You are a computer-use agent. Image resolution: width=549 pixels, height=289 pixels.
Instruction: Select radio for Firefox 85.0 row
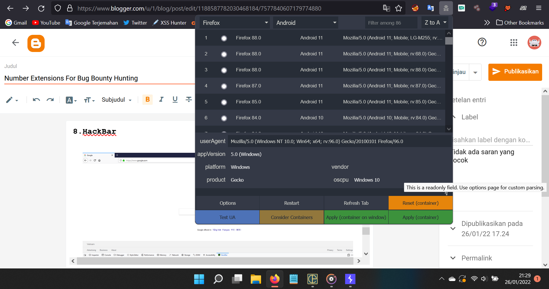click(224, 102)
